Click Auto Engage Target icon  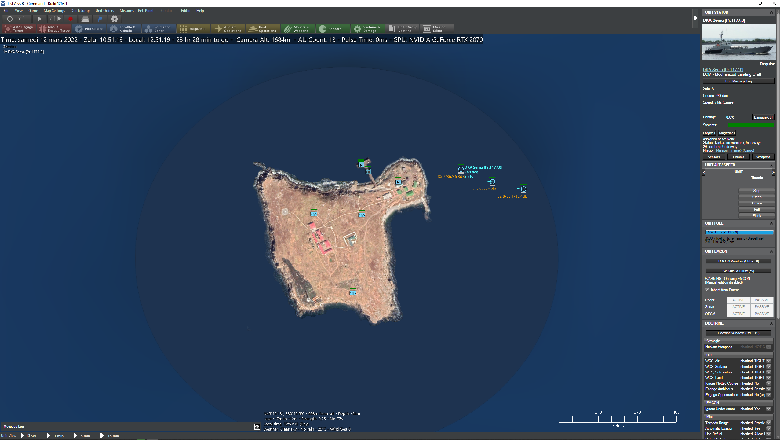coord(8,29)
